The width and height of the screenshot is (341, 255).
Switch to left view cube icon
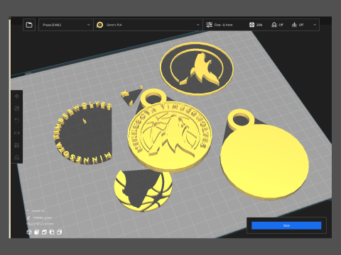coord(52,232)
